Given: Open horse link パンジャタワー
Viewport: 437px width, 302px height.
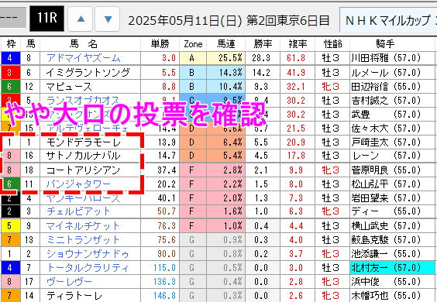Looking at the screenshot, I should coord(78,184).
